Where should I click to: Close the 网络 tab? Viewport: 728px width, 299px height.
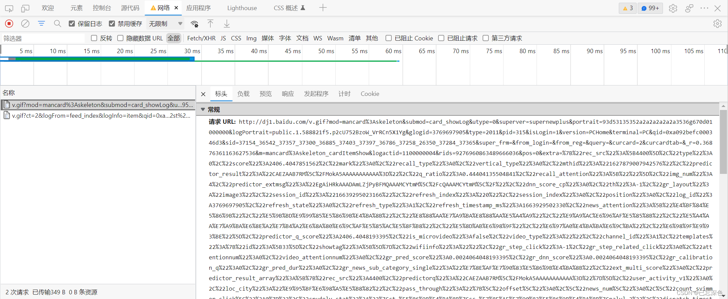(176, 8)
